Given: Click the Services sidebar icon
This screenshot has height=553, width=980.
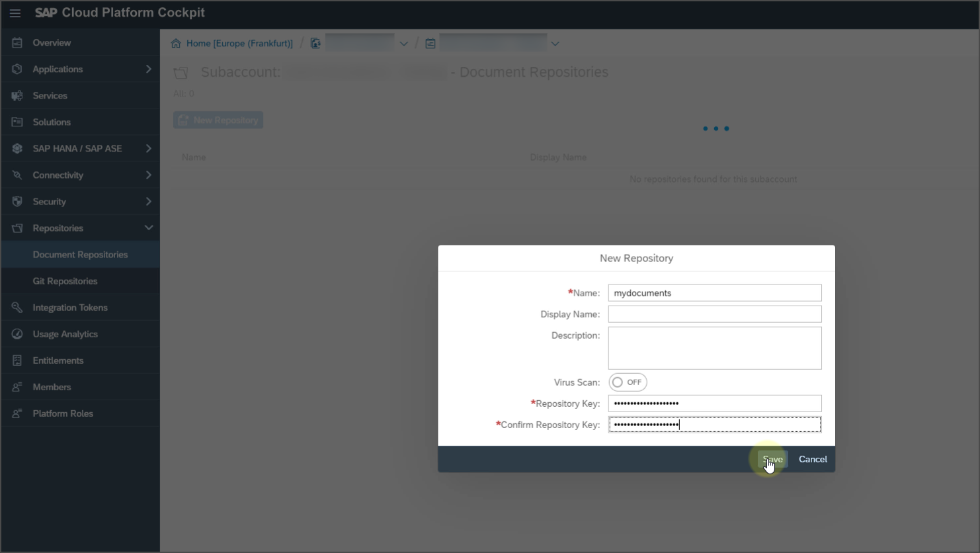Looking at the screenshot, I should (17, 95).
